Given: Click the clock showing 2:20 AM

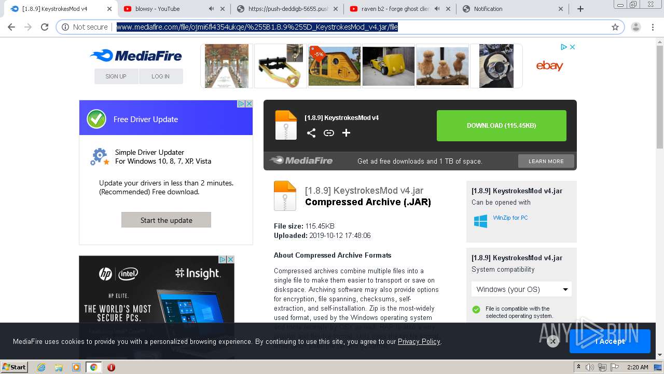Looking at the screenshot, I should click(x=638, y=367).
